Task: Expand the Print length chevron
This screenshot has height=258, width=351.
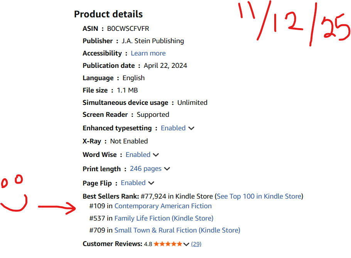Action: click(167, 169)
